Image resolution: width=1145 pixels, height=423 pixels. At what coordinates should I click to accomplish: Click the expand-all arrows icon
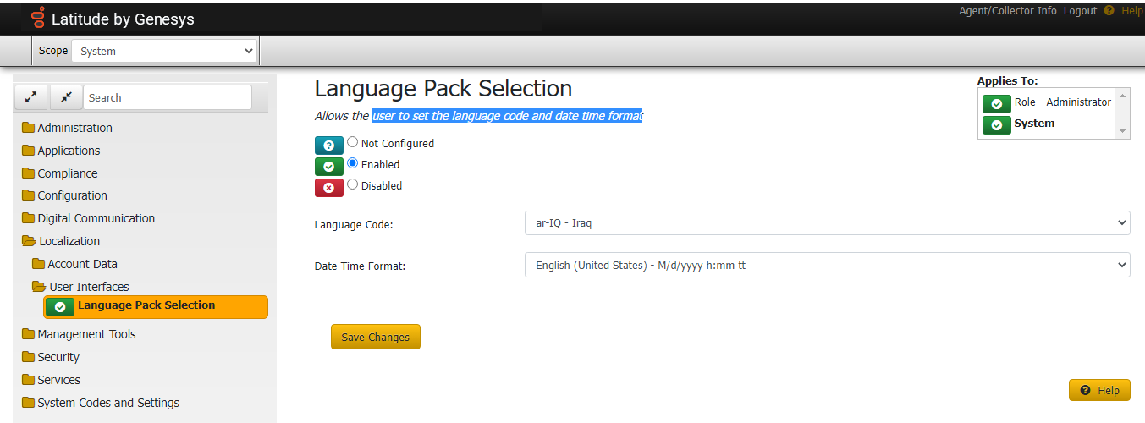[x=30, y=97]
